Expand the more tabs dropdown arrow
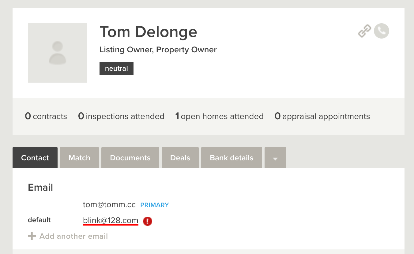The image size is (414, 254). click(275, 158)
